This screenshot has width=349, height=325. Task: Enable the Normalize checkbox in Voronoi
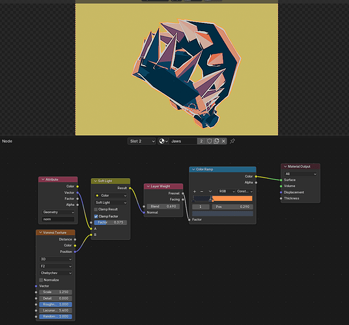(x=41, y=280)
